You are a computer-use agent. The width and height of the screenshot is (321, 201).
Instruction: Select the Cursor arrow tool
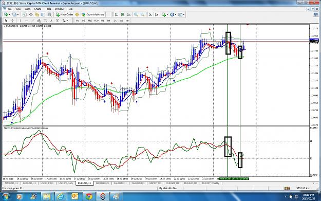pos(6,21)
